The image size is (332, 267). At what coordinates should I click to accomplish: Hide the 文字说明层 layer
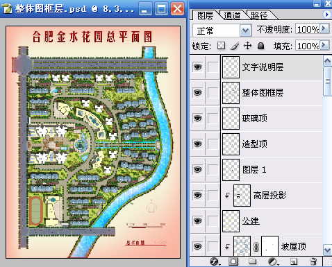(197, 67)
